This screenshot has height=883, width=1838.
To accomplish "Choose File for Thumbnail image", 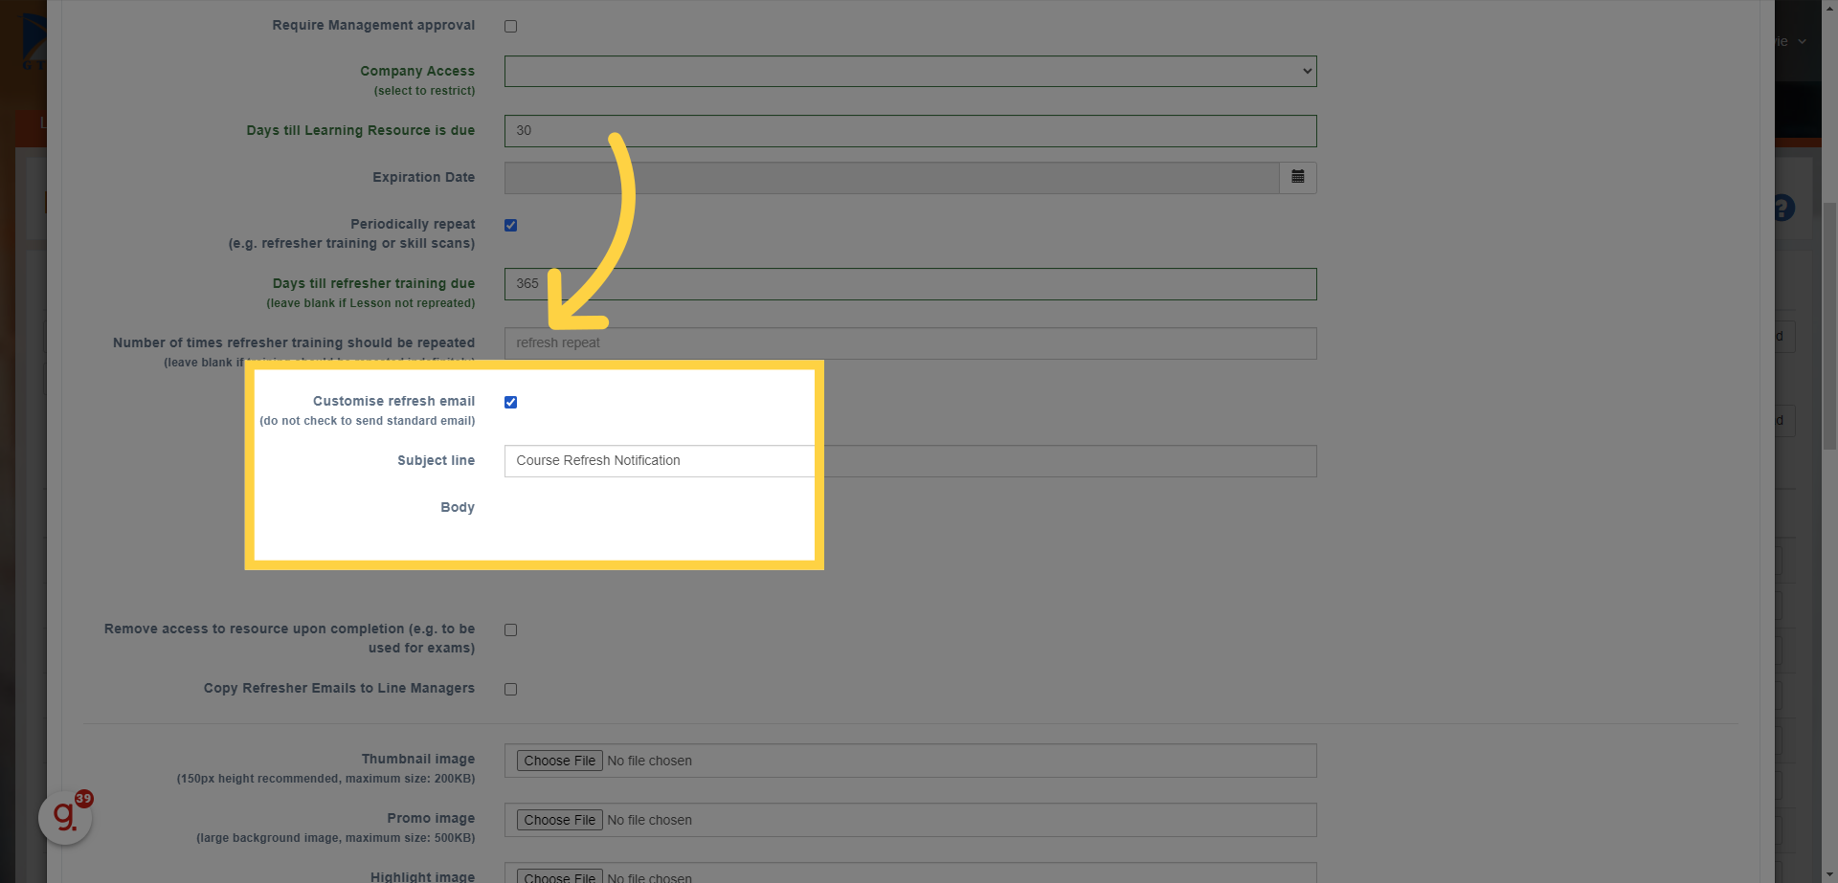I will coord(560,761).
